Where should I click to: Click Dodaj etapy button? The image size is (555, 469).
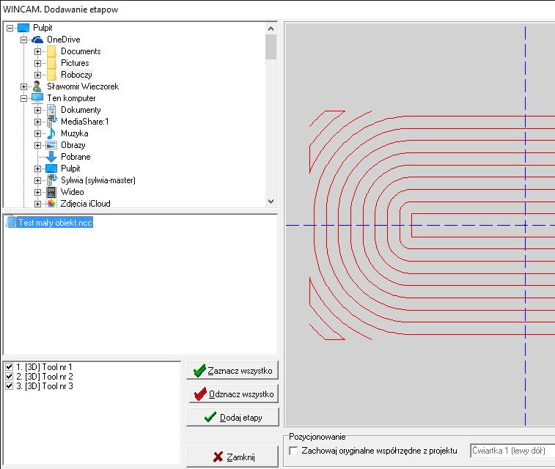pyautogui.click(x=232, y=418)
